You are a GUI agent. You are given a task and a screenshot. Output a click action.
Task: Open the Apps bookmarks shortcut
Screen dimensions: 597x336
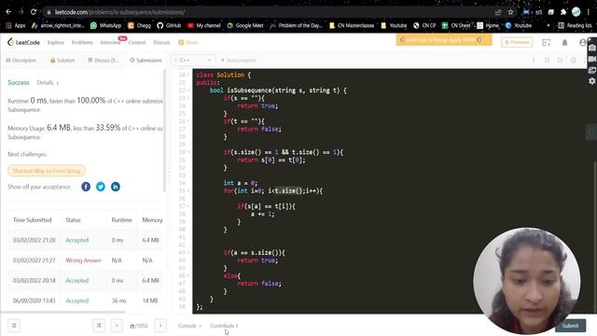pyautogui.click(x=15, y=25)
